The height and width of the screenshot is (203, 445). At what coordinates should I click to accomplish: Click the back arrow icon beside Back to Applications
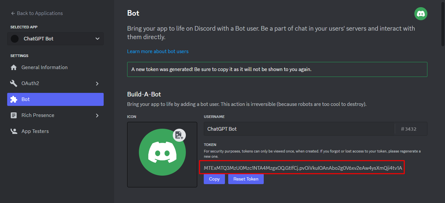(13, 13)
